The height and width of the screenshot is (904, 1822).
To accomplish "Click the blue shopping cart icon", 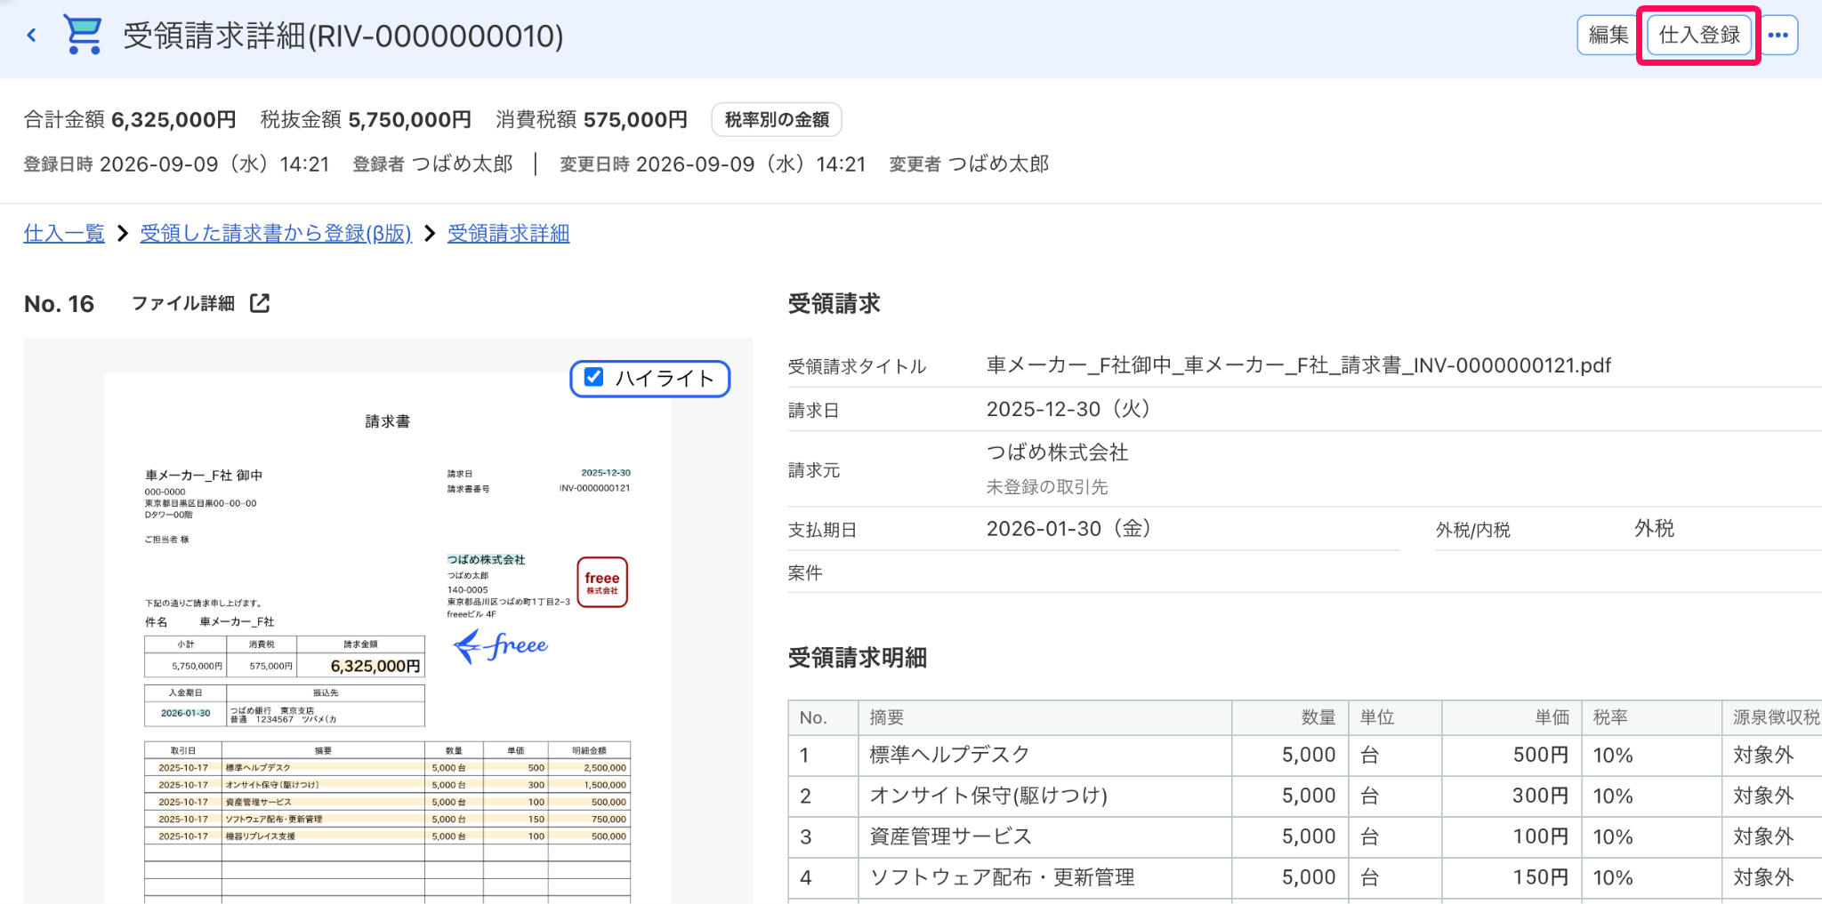I will [x=84, y=36].
